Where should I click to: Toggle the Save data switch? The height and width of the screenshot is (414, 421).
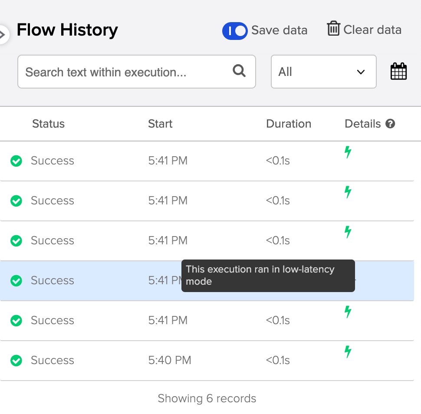click(235, 31)
